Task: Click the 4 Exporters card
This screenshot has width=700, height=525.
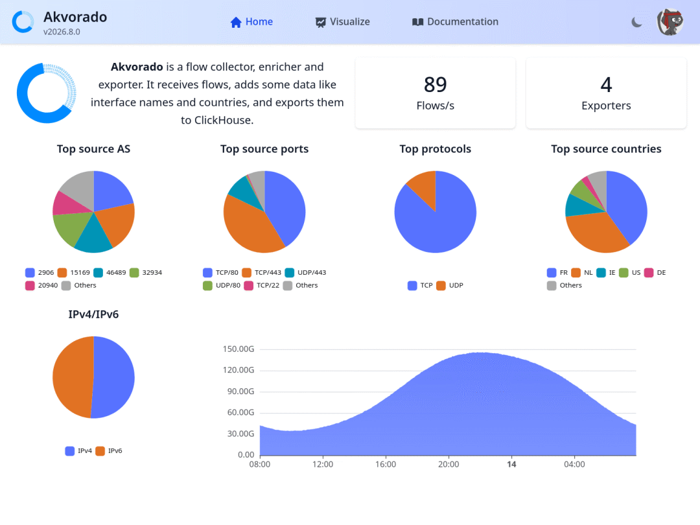Action: point(606,93)
